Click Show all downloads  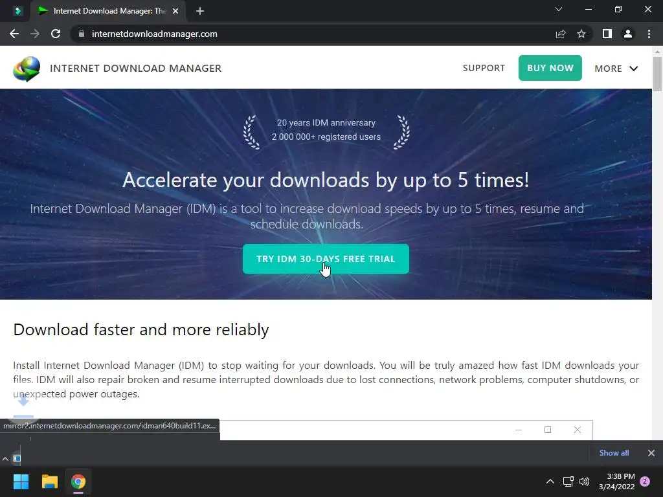coord(614,452)
